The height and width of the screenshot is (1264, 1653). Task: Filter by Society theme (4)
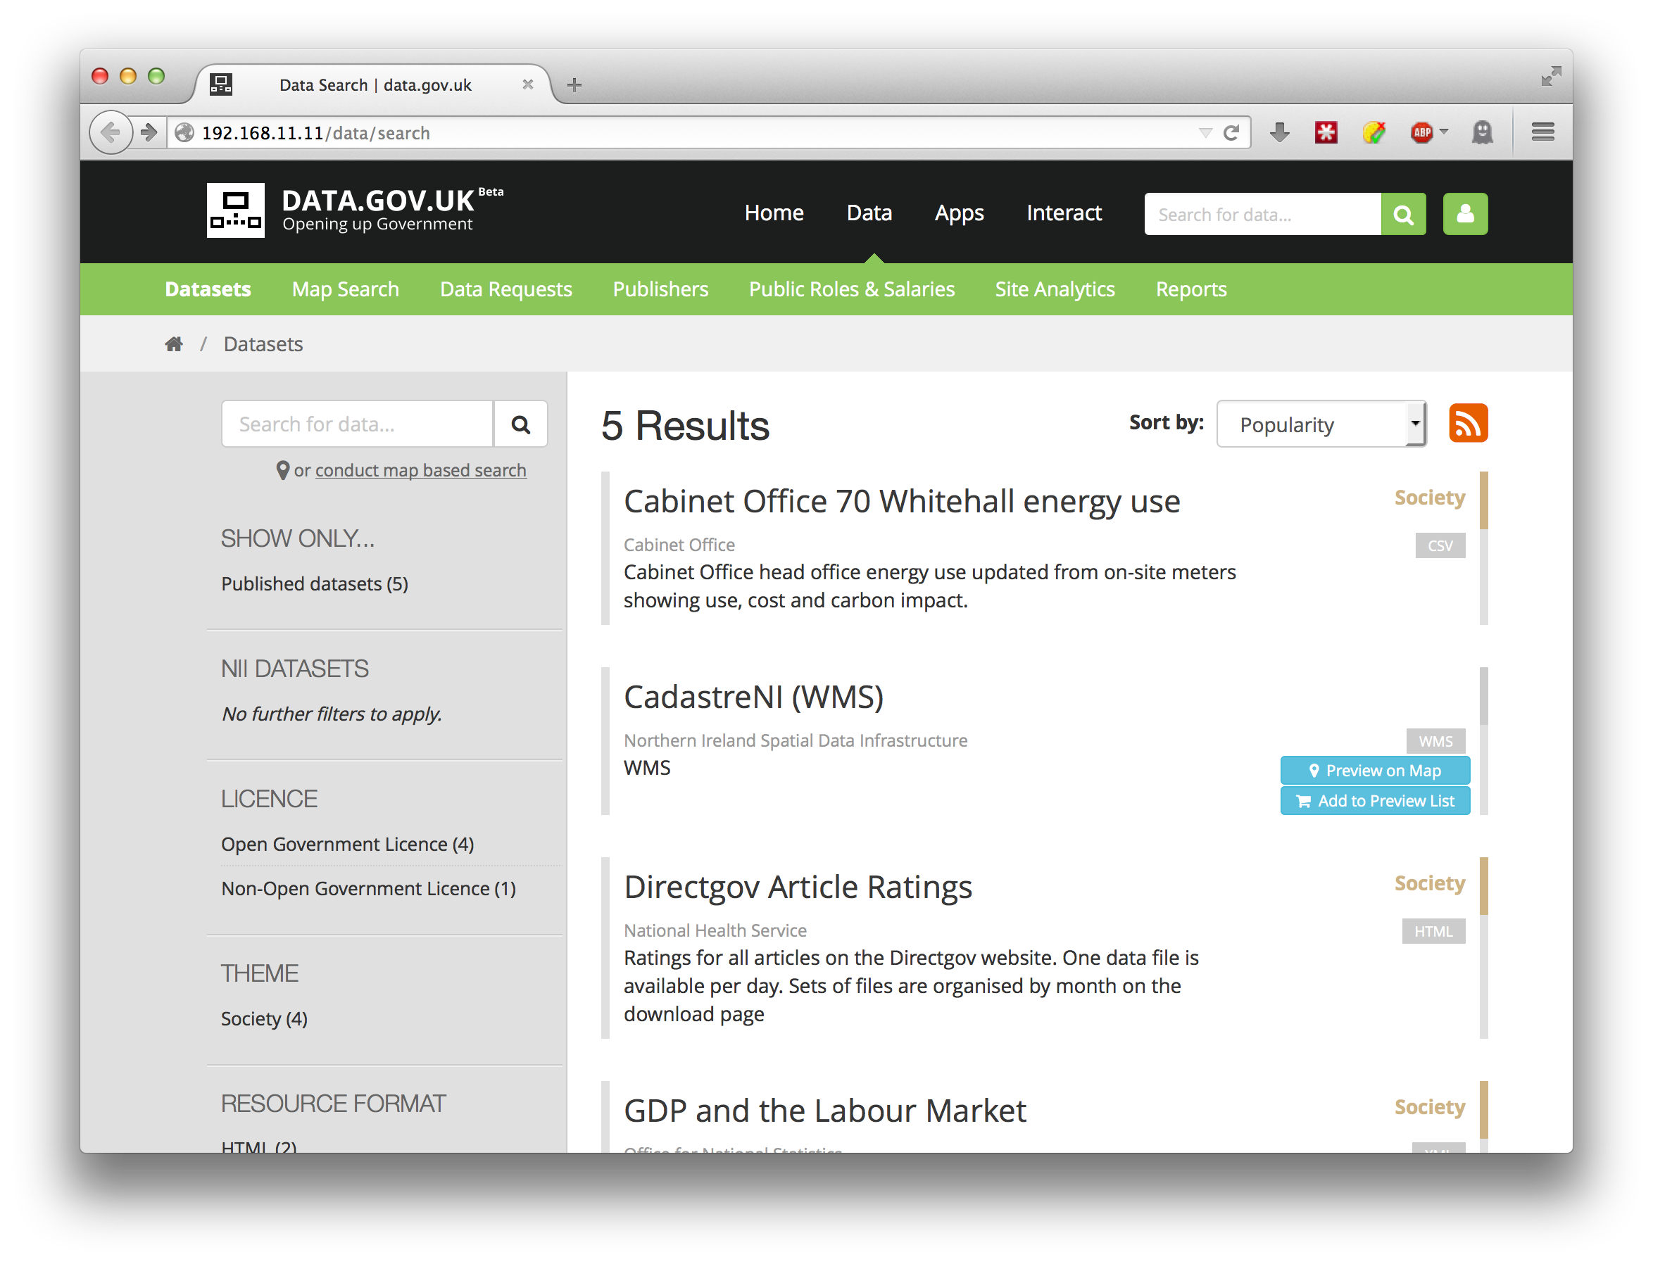point(264,1018)
